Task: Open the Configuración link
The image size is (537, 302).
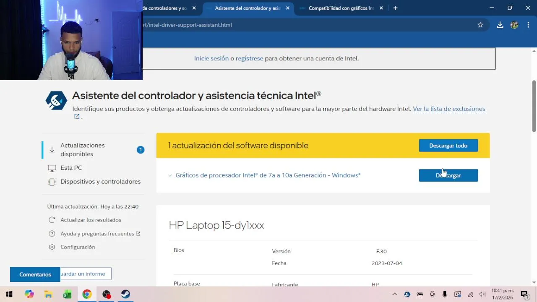Action: pos(78,247)
